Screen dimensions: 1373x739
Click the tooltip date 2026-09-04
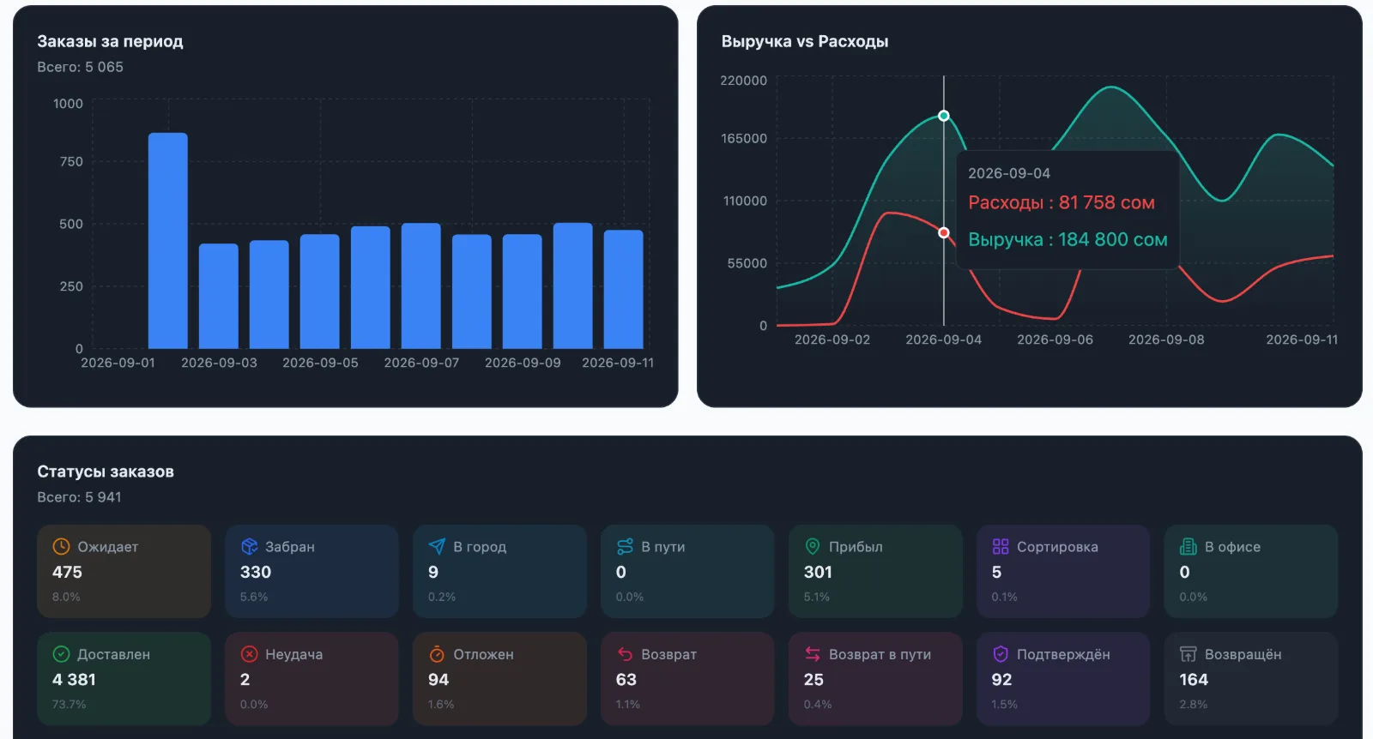1009,173
